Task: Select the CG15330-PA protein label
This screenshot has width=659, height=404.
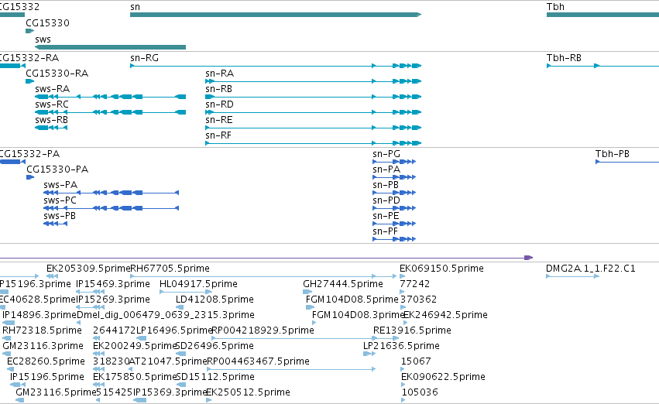Action: 57,169
